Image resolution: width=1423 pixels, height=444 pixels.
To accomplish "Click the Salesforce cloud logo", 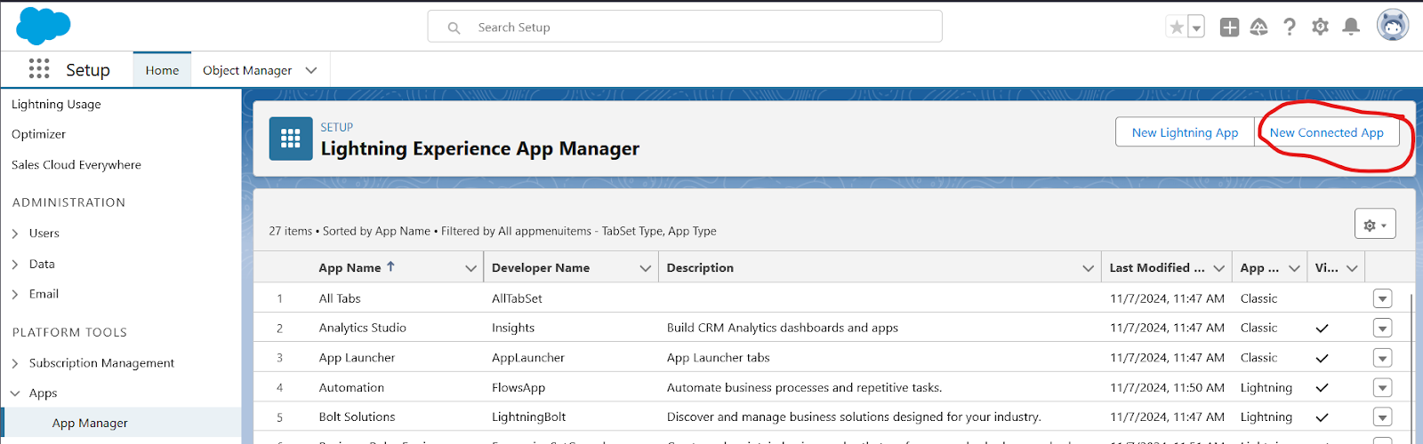I will pyautogui.click(x=43, y=26).
